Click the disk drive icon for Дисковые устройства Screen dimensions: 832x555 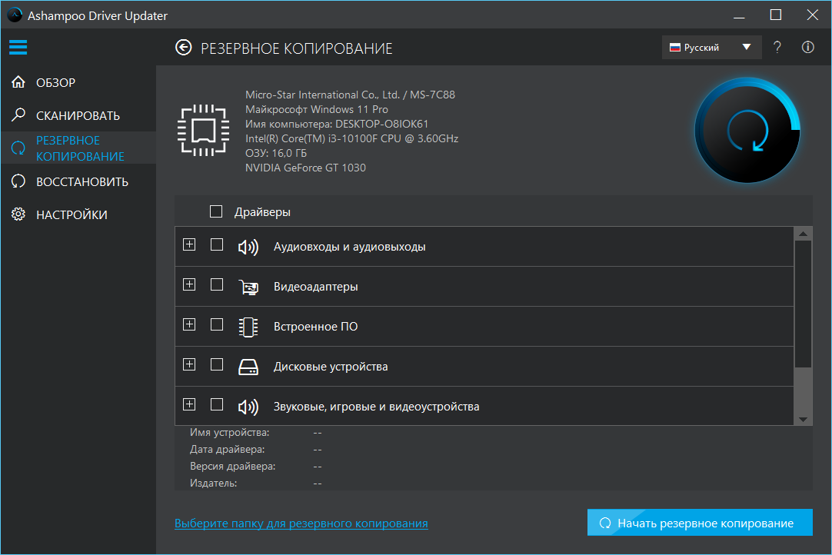point(248,367)
